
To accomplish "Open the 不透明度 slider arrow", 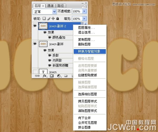I will pyautogui.click(x=84, y=11).
